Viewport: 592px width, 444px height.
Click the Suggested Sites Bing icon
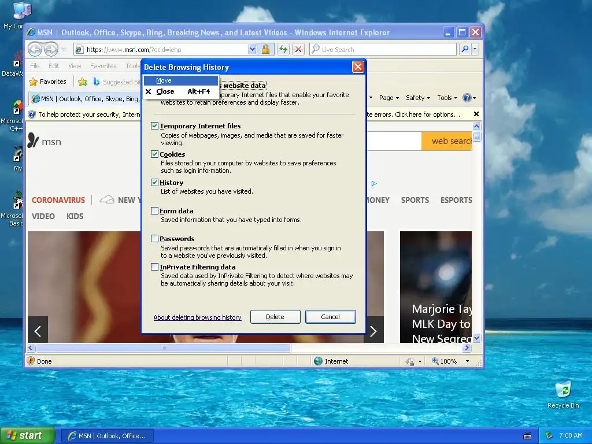coord(97,82)
